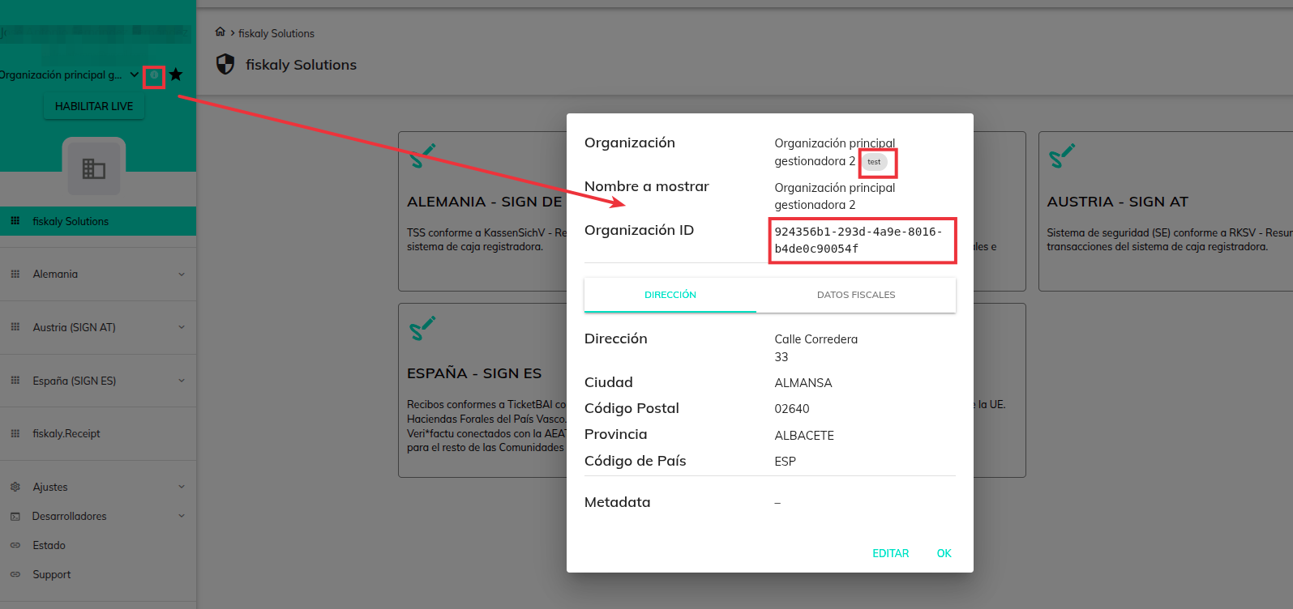
Task: Expand the Alemania sidebar section
Action: pos(182,274)
